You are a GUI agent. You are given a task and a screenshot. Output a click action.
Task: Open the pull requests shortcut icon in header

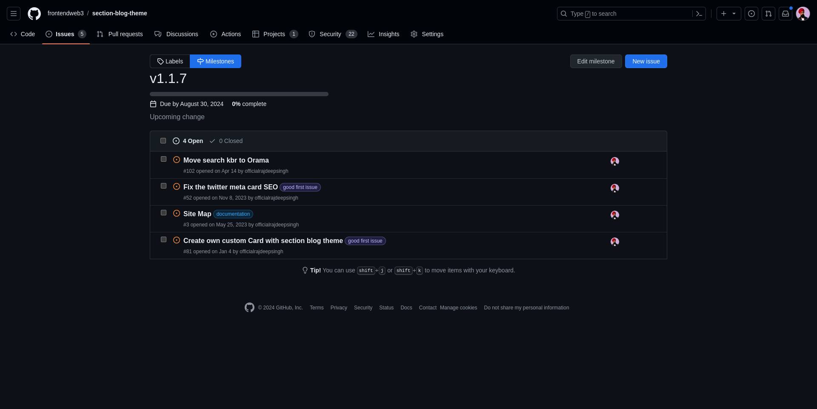pyautogui.click(x=768, y=14)
